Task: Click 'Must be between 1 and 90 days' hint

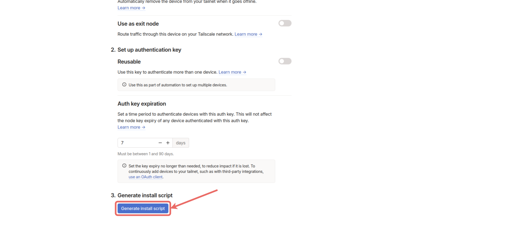Action: click(x=146, y=154)
